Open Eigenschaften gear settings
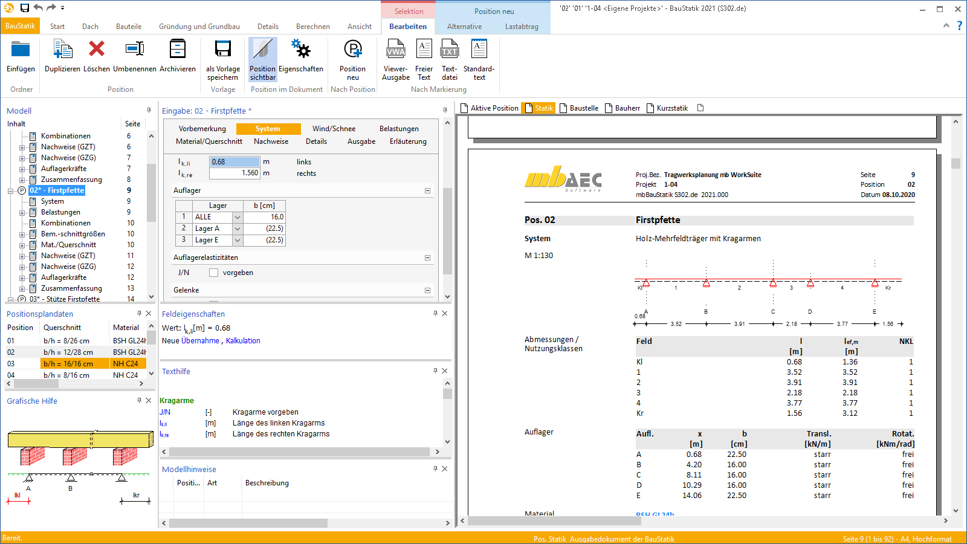The width and height of the screenshot is (967, 544). pos(301,48)
